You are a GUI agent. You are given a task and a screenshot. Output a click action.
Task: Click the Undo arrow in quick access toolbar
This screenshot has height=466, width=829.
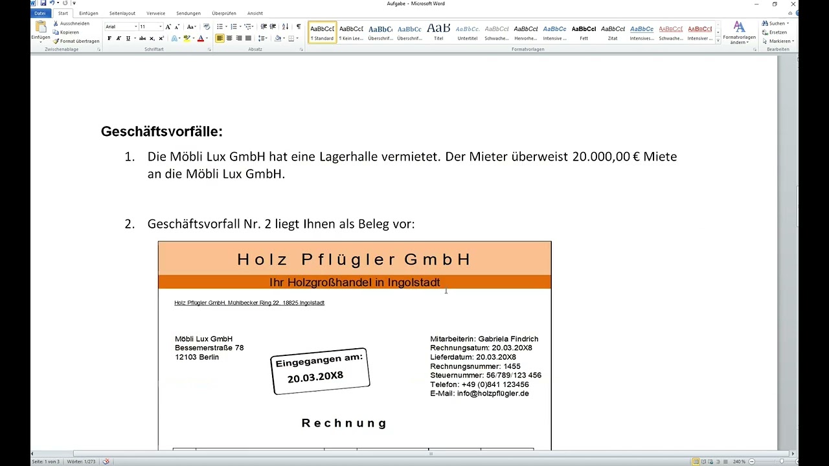coord(51,3)
